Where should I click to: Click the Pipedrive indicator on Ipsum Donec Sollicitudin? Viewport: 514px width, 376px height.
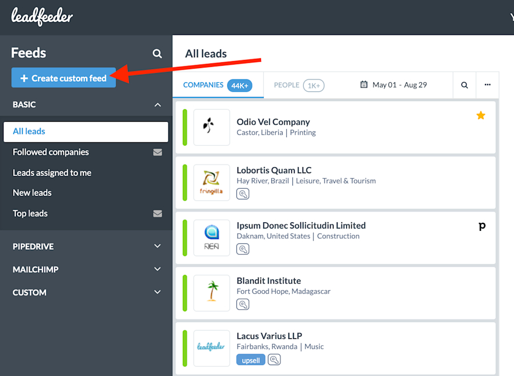(482, 226)
